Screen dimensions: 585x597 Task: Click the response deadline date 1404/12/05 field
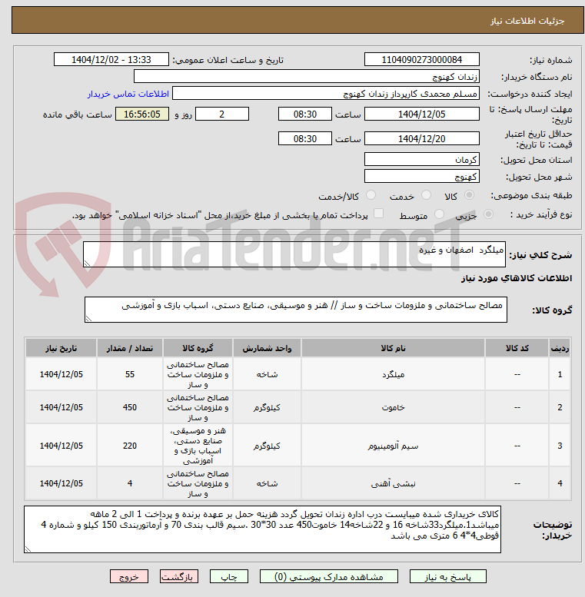(421, 114)
